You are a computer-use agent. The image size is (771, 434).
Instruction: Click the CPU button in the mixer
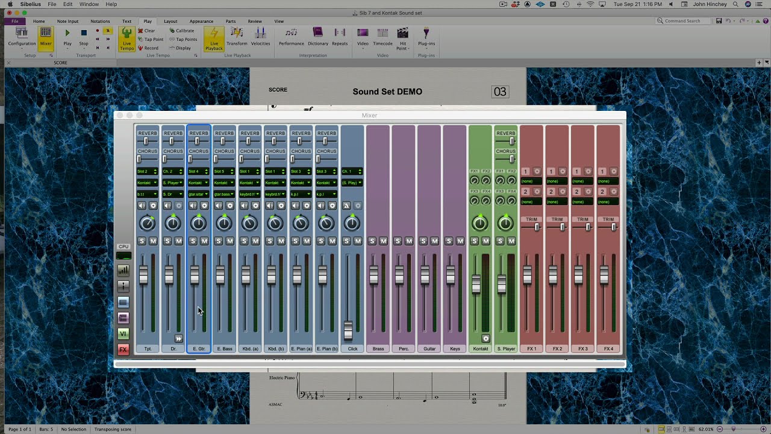click(123, 247)
